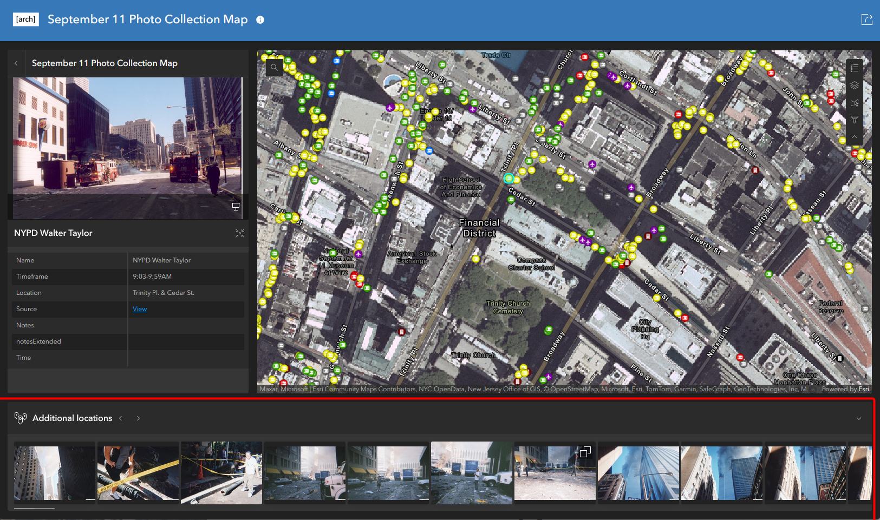880x520 pixels.
Task: Click the share icon in the header
Action: (x=866, y=20)
